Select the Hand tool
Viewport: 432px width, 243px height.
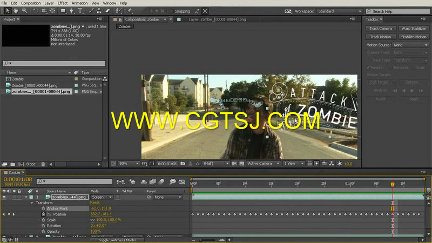(16, 11)
